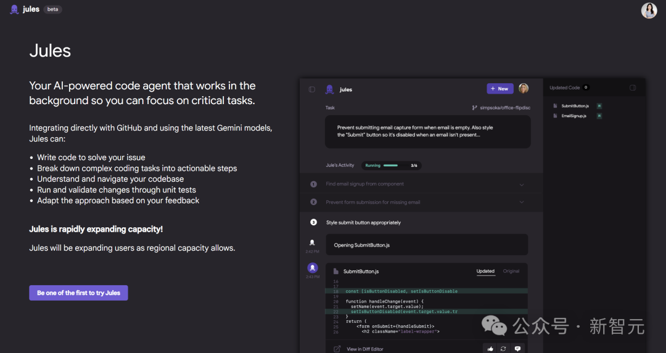Click the regenerate refresh icon
Screen dimensions: 666x353
click(x=503, y=349)
